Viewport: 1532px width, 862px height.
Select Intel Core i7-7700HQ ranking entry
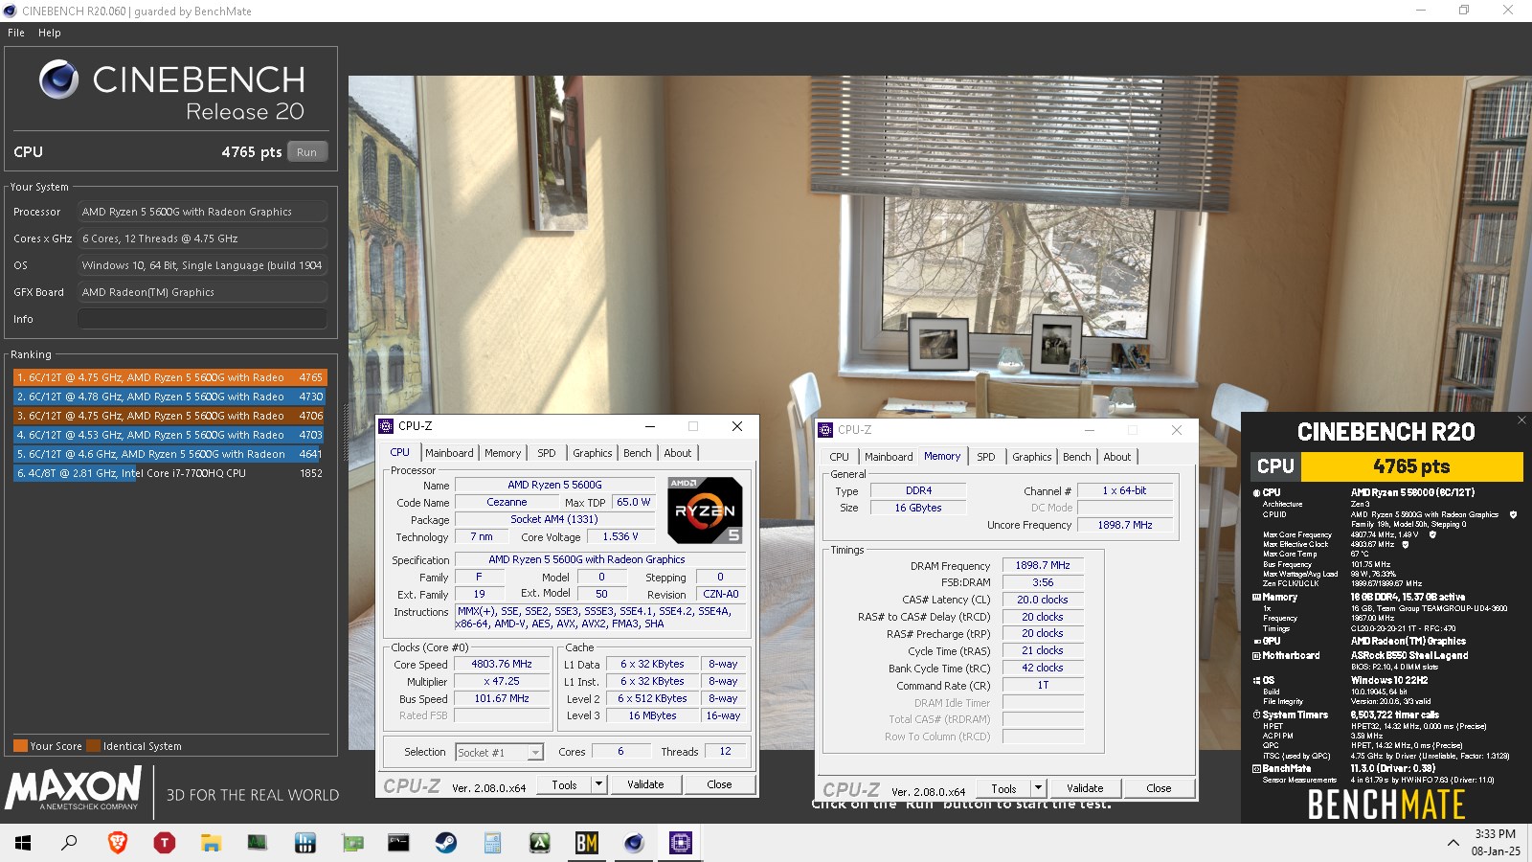coord(170,473)
